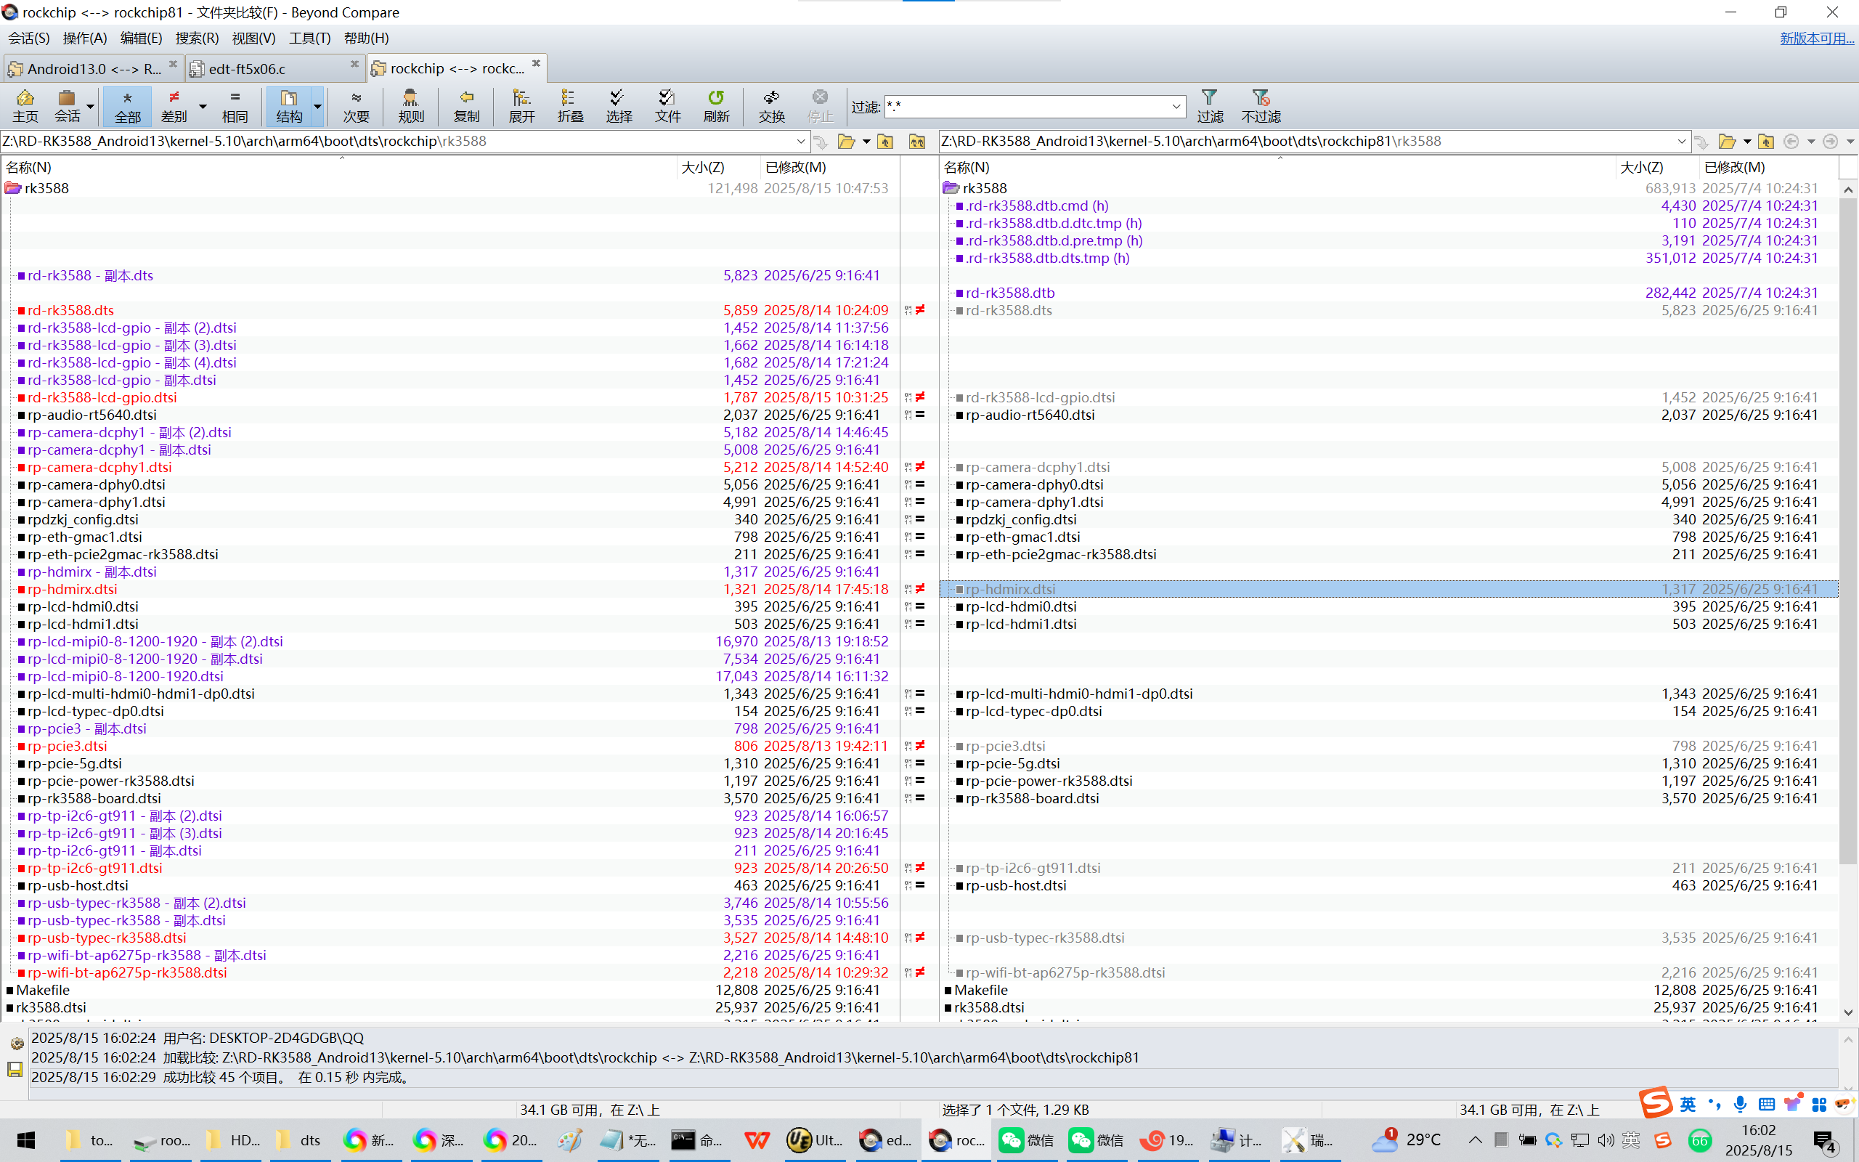Click the right pane browse folder icon
This screenshot has height=1162, width=1859.
pyautogui.click(x=1727, y=142)
